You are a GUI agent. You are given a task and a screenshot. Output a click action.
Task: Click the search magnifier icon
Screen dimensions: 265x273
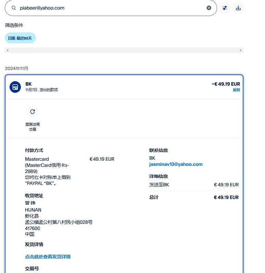click(14, 8)
